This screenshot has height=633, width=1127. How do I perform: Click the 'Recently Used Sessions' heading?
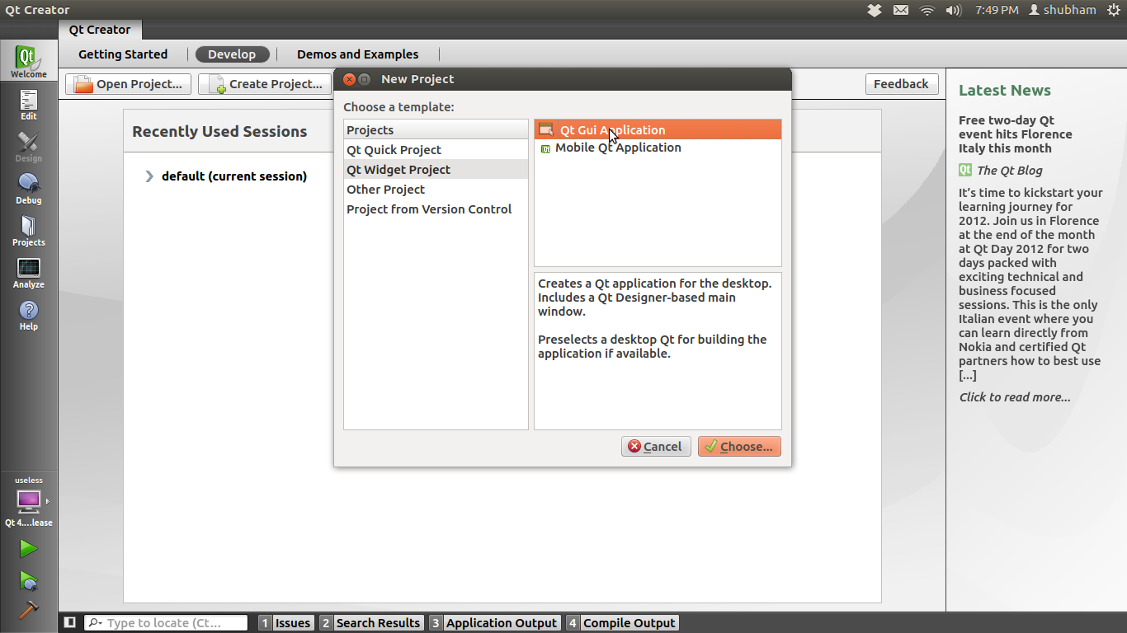(219, 132)
